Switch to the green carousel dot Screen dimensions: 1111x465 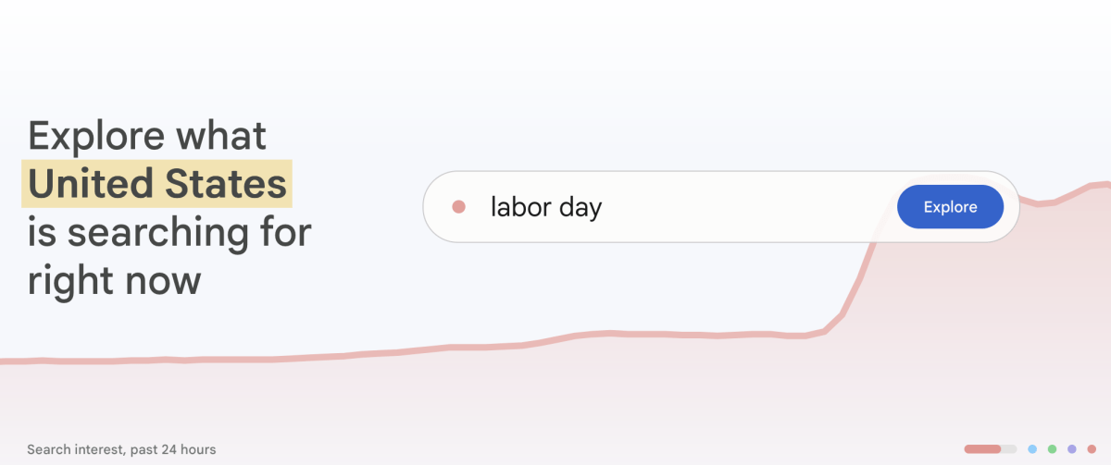point(1052,449)
